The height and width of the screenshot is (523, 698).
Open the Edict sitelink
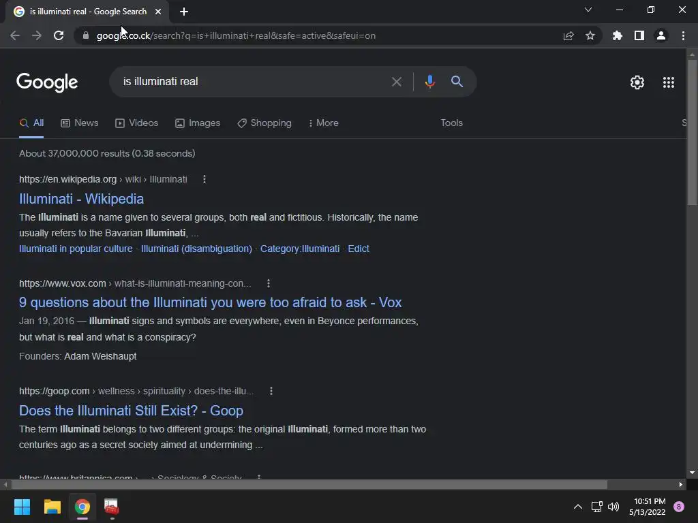pyautogui.click(x=359, y=249)
